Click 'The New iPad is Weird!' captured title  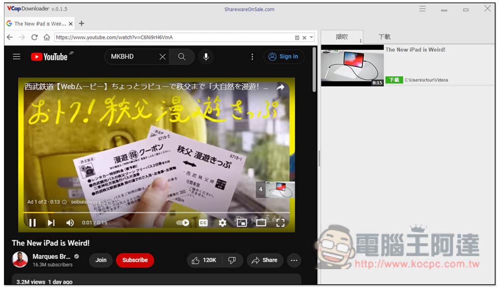pyautogui.click(x=415, y=49)
